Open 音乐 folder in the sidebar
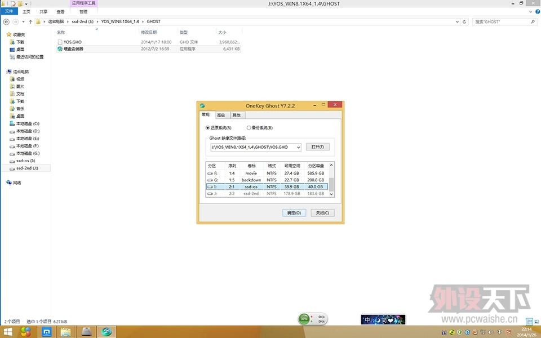This screenshot has height=338, width=541. pos(17,109)
